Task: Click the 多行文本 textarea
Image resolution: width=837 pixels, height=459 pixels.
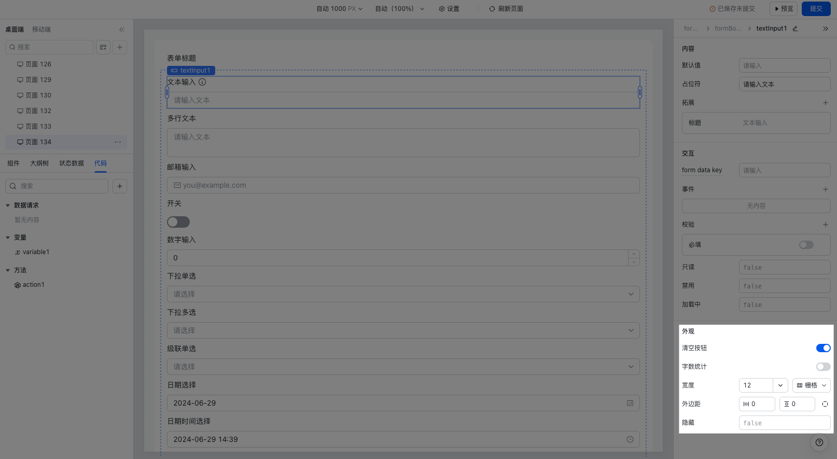Action: pyautogui.click(x=403, y=143)
